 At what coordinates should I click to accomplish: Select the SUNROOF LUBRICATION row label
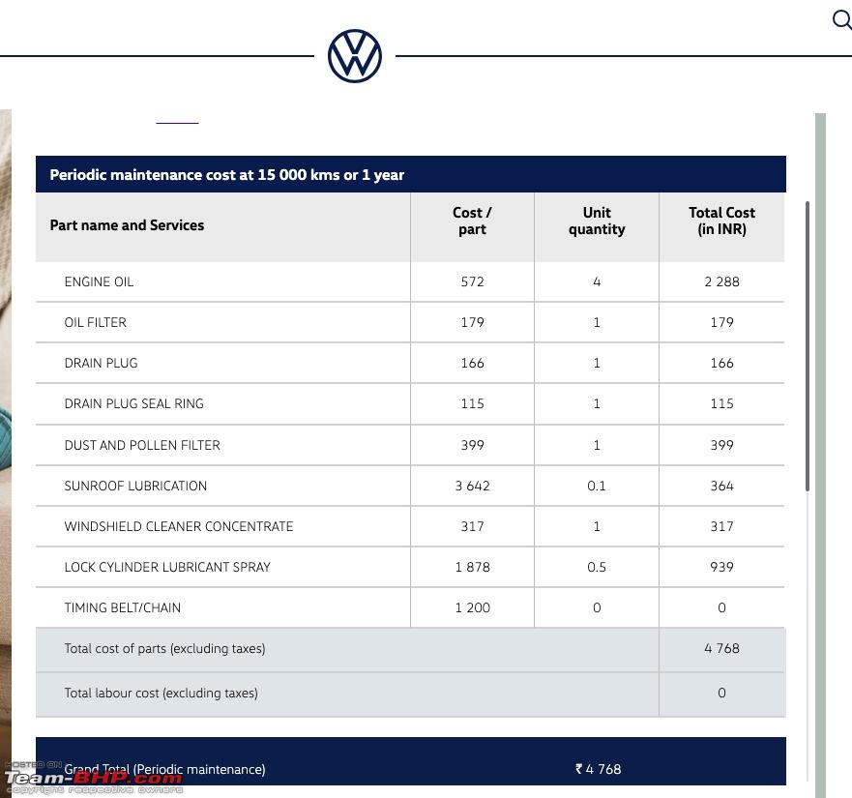(135, 486)
